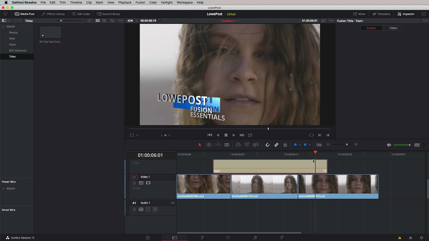Click the monitor layout icon at top left
This screenshot has height=241, width=429.
[5, 14]
